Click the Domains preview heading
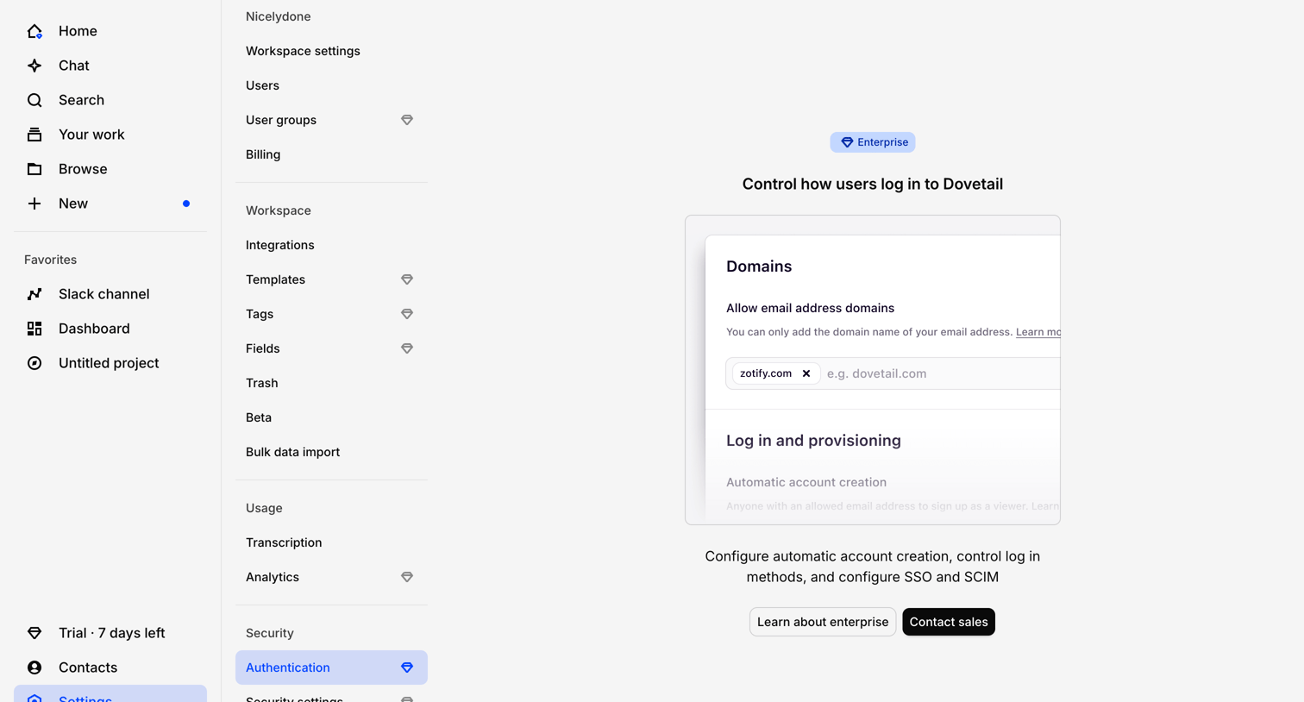The image size is (1304, 702). 759,266
